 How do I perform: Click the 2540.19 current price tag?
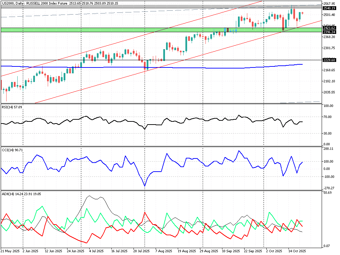tap(330, 8)
